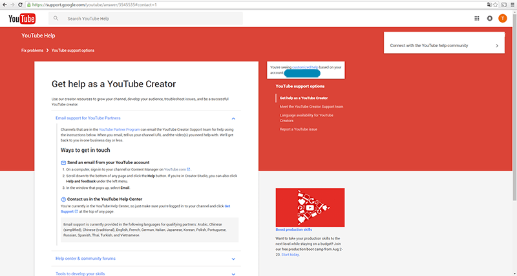
Task: Open the YouTube Partner Program link
Action: click(120, 129)
